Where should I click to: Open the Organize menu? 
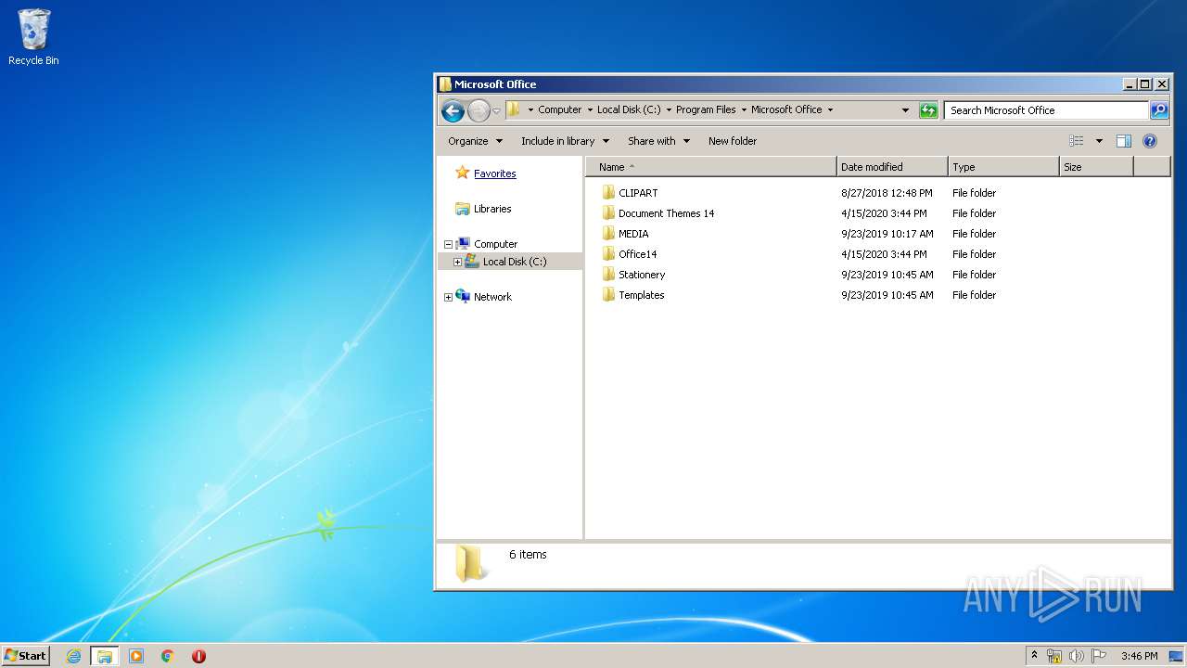point(475,141)
